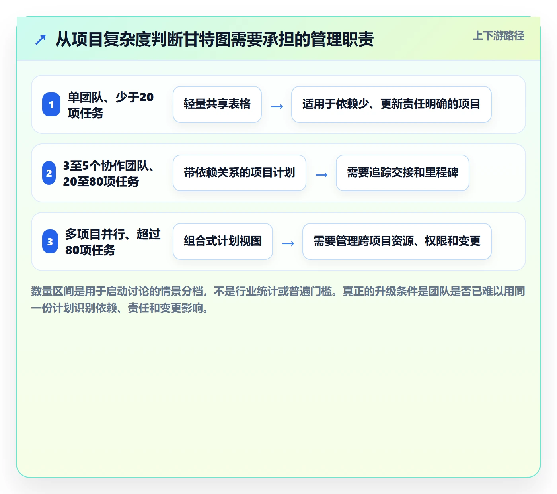
Task: Click the 需要追踪交接和里程碑 box
Action: point(403,173)
